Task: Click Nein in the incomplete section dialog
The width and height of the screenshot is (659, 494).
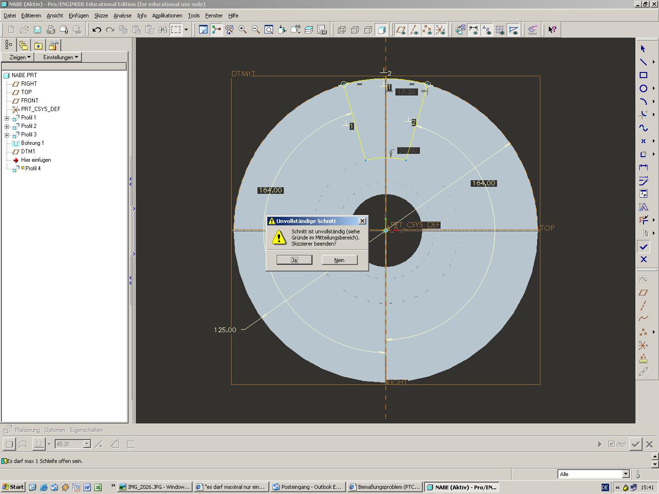Action: pos(339,260)
